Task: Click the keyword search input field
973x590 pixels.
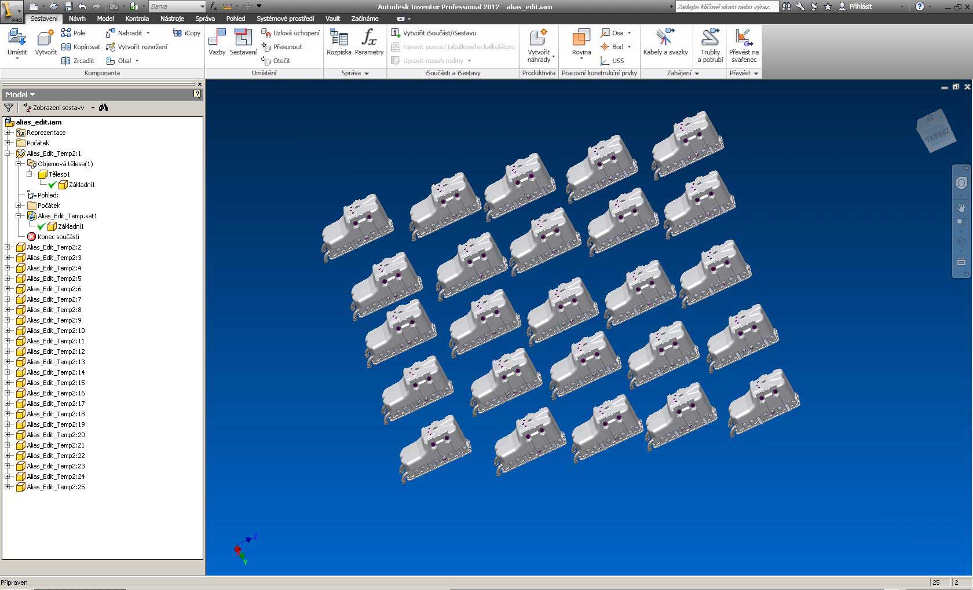Action: pyautogui.click(x=725, y=6)
